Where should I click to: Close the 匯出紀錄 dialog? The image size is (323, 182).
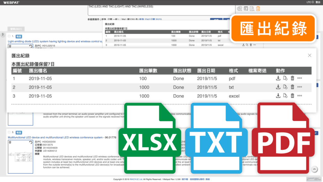309,55
